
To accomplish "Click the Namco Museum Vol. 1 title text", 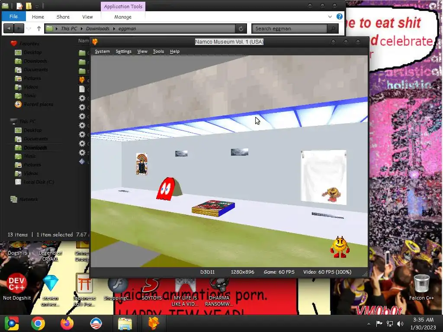I will (229, 42).
